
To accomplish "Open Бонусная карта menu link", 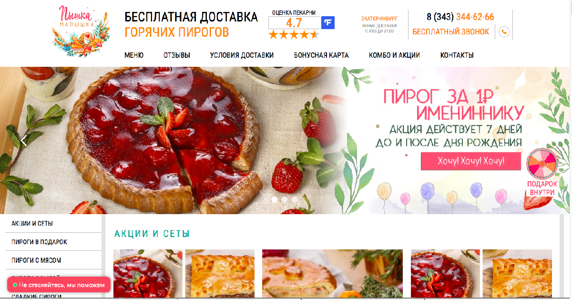I will [321, 55].
